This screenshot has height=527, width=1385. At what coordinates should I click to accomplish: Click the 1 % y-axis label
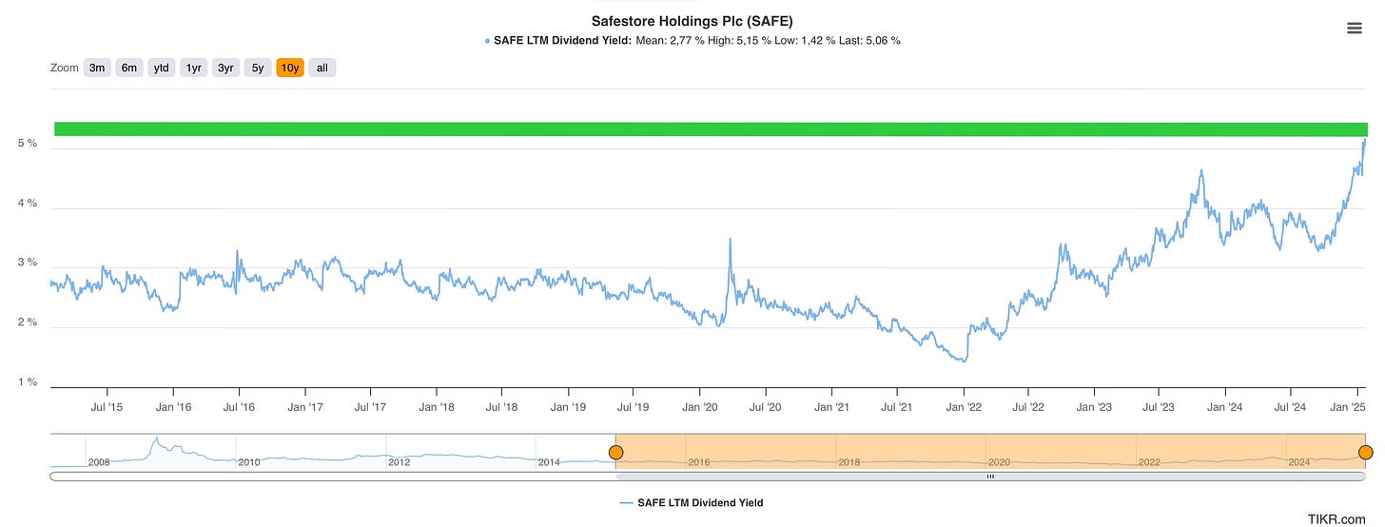[28, 382]
